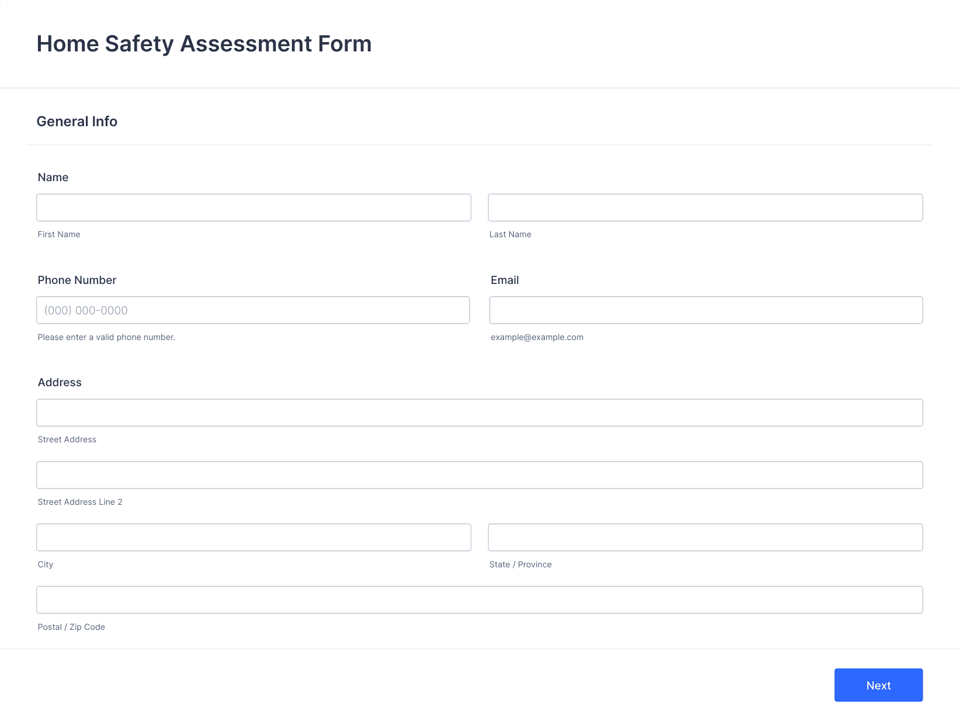The height and width of the screenshot is (721, 959).
Task: Click the "State / Province" sublabel text
Action: click(520, 564)
